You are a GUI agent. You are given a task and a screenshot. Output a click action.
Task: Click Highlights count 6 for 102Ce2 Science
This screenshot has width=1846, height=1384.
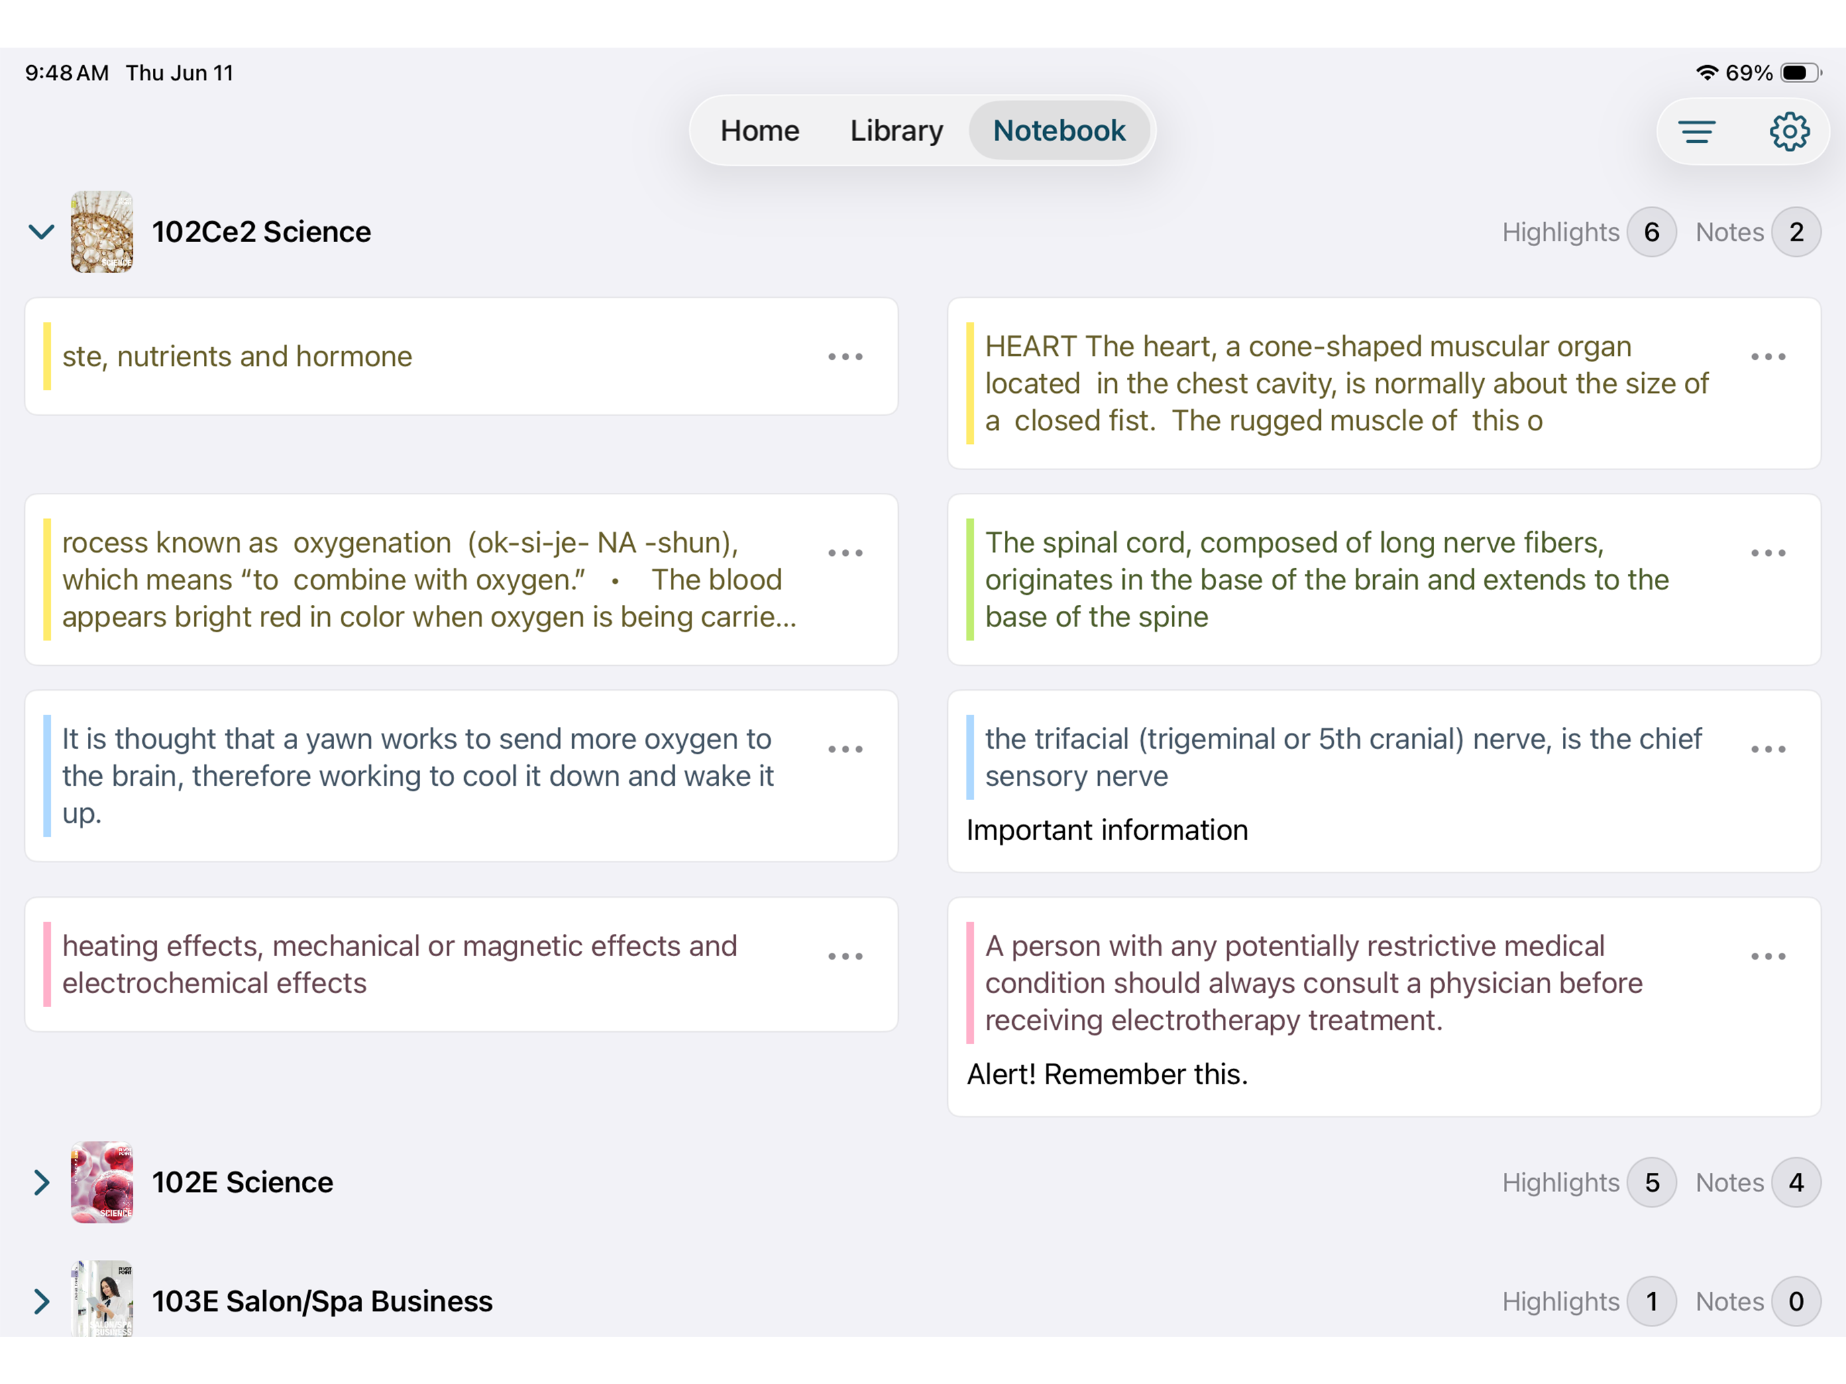[1651, 232]
